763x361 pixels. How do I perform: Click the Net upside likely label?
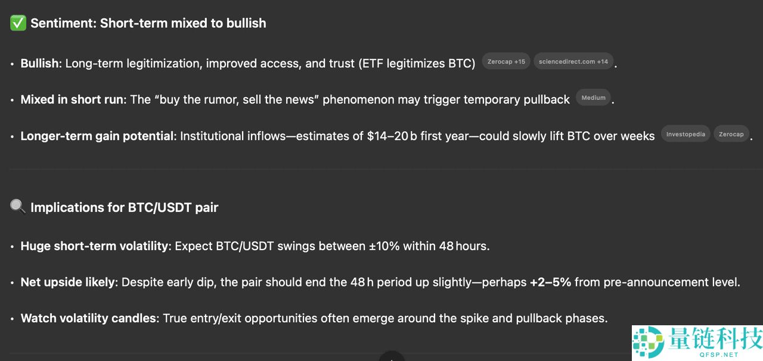[67, 282]
